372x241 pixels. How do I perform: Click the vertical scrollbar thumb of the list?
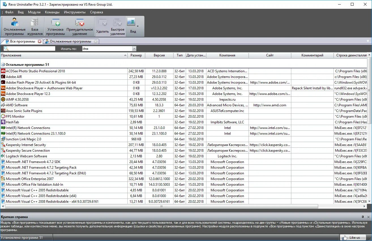click(369, 90)
